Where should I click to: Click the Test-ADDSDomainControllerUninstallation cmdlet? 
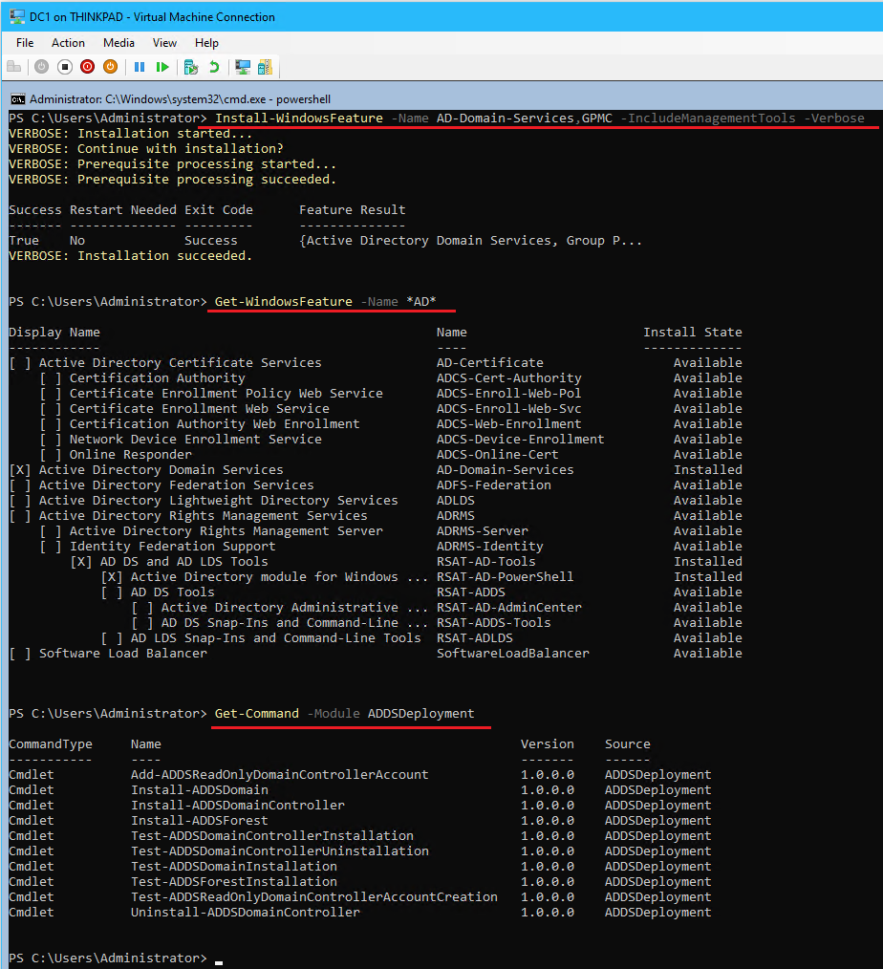pyautogui.click(x=280, y=851)
